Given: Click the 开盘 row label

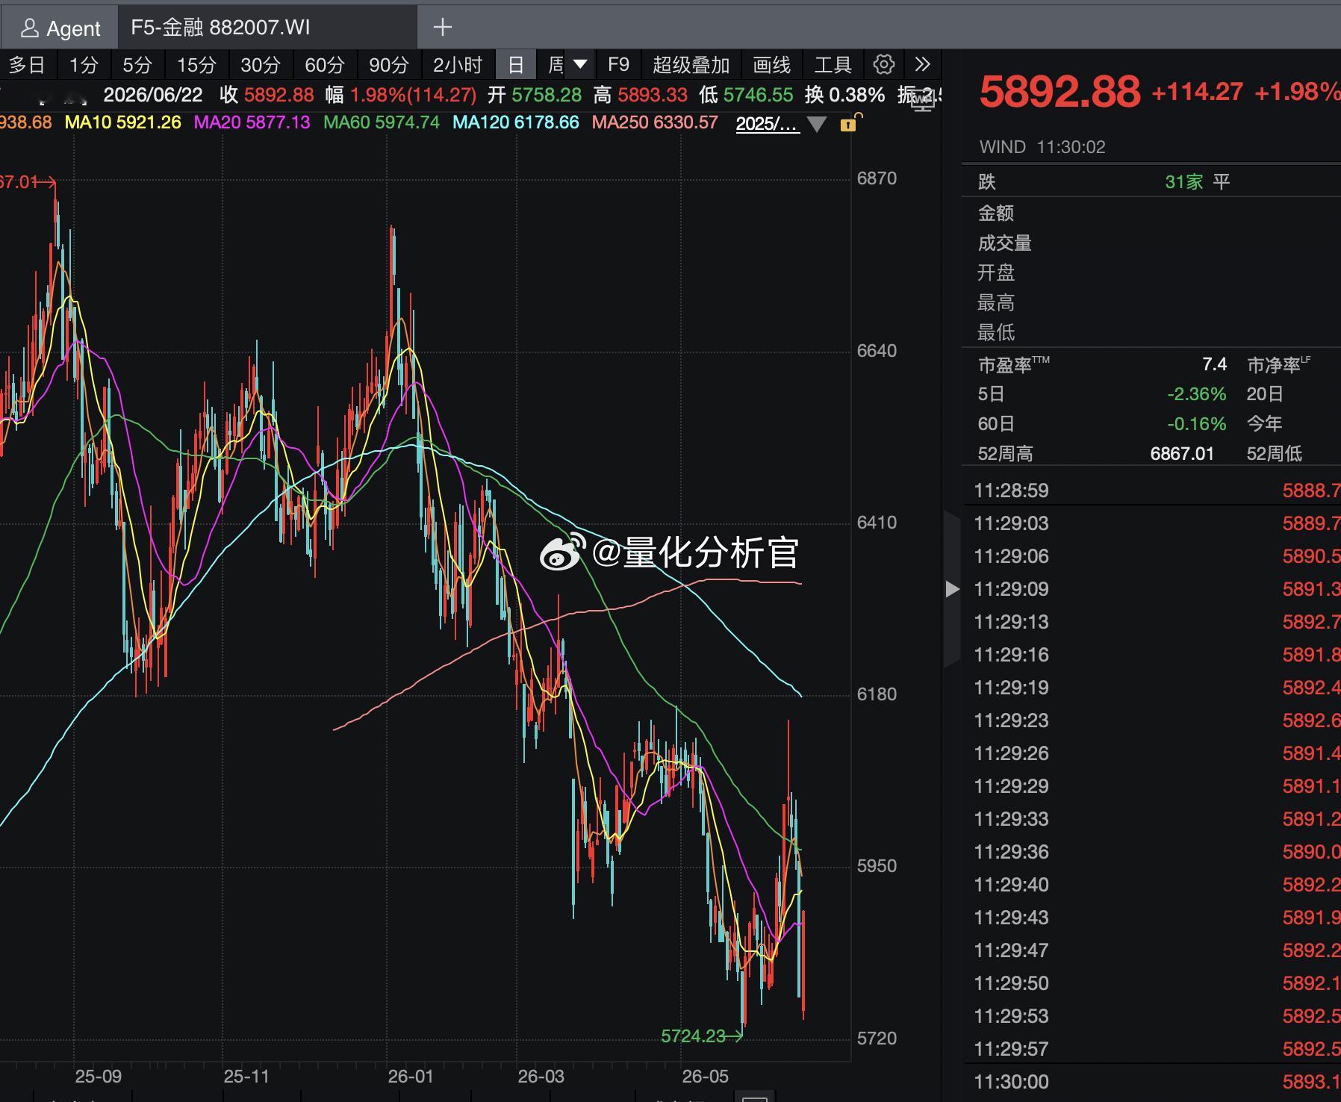Looking at the screenshot, I should (x=996, y=273).
